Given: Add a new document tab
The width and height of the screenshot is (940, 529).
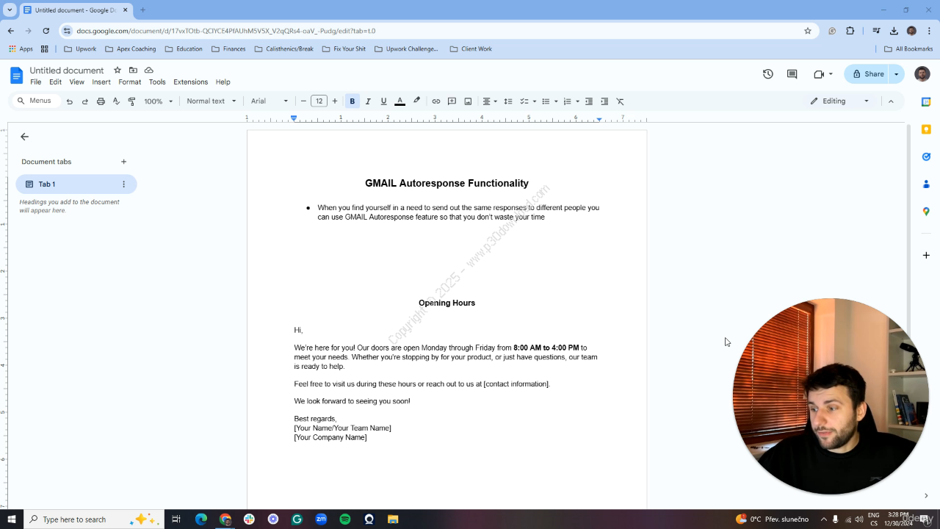Looking at the screenshot, I should coord(123,162).
